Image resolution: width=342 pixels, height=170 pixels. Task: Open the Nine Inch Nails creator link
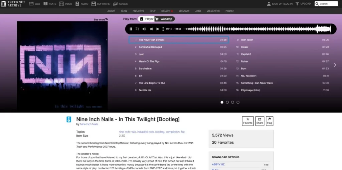click(x=89, y=124)
